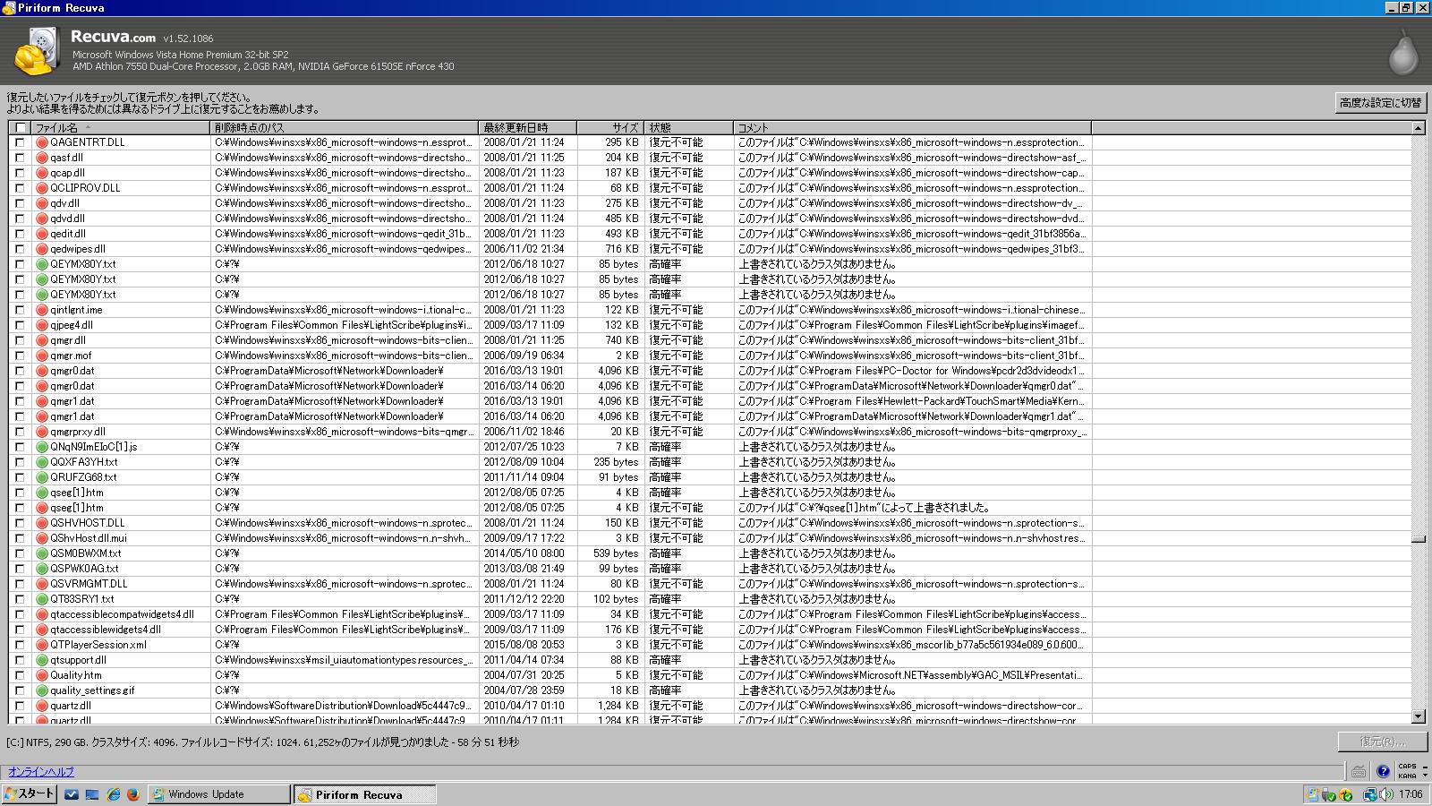The image size is (1432, 806).
Task: Click the green status icon beside QQXFA3YH.txt
Action: [42, 462]
